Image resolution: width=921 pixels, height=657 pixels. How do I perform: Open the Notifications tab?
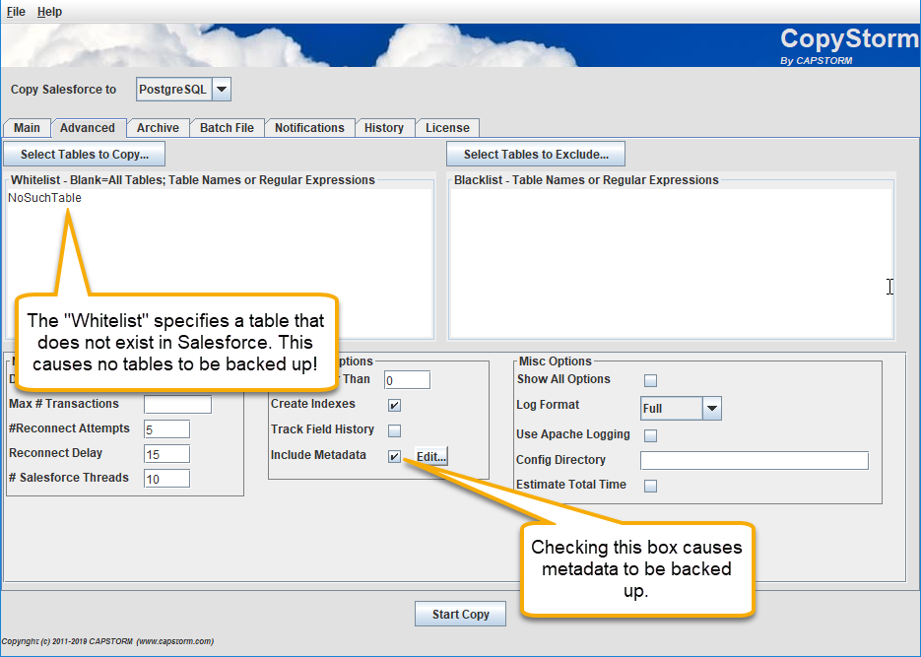point(309,128)
